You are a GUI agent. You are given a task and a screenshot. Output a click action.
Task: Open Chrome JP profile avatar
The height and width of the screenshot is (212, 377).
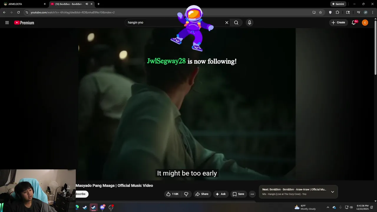click(x=366, y=12)
